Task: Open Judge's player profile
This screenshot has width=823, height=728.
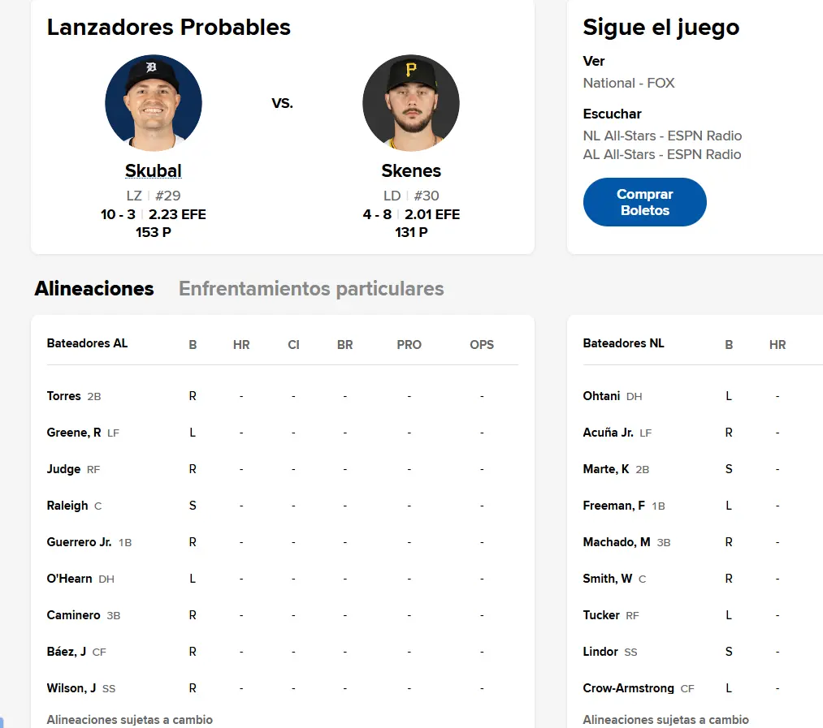Action: [63, 469]
